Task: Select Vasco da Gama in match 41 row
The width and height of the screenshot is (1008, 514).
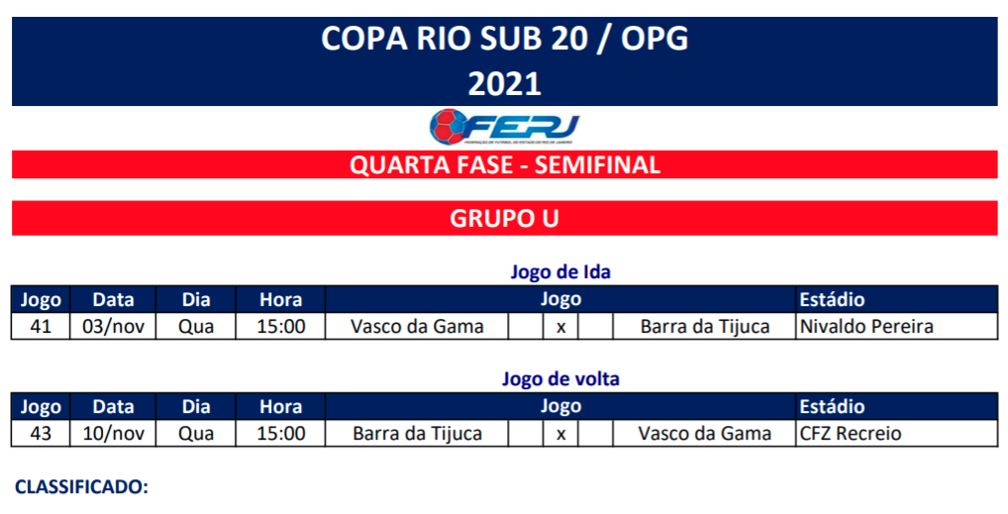Action: [417, 326]
